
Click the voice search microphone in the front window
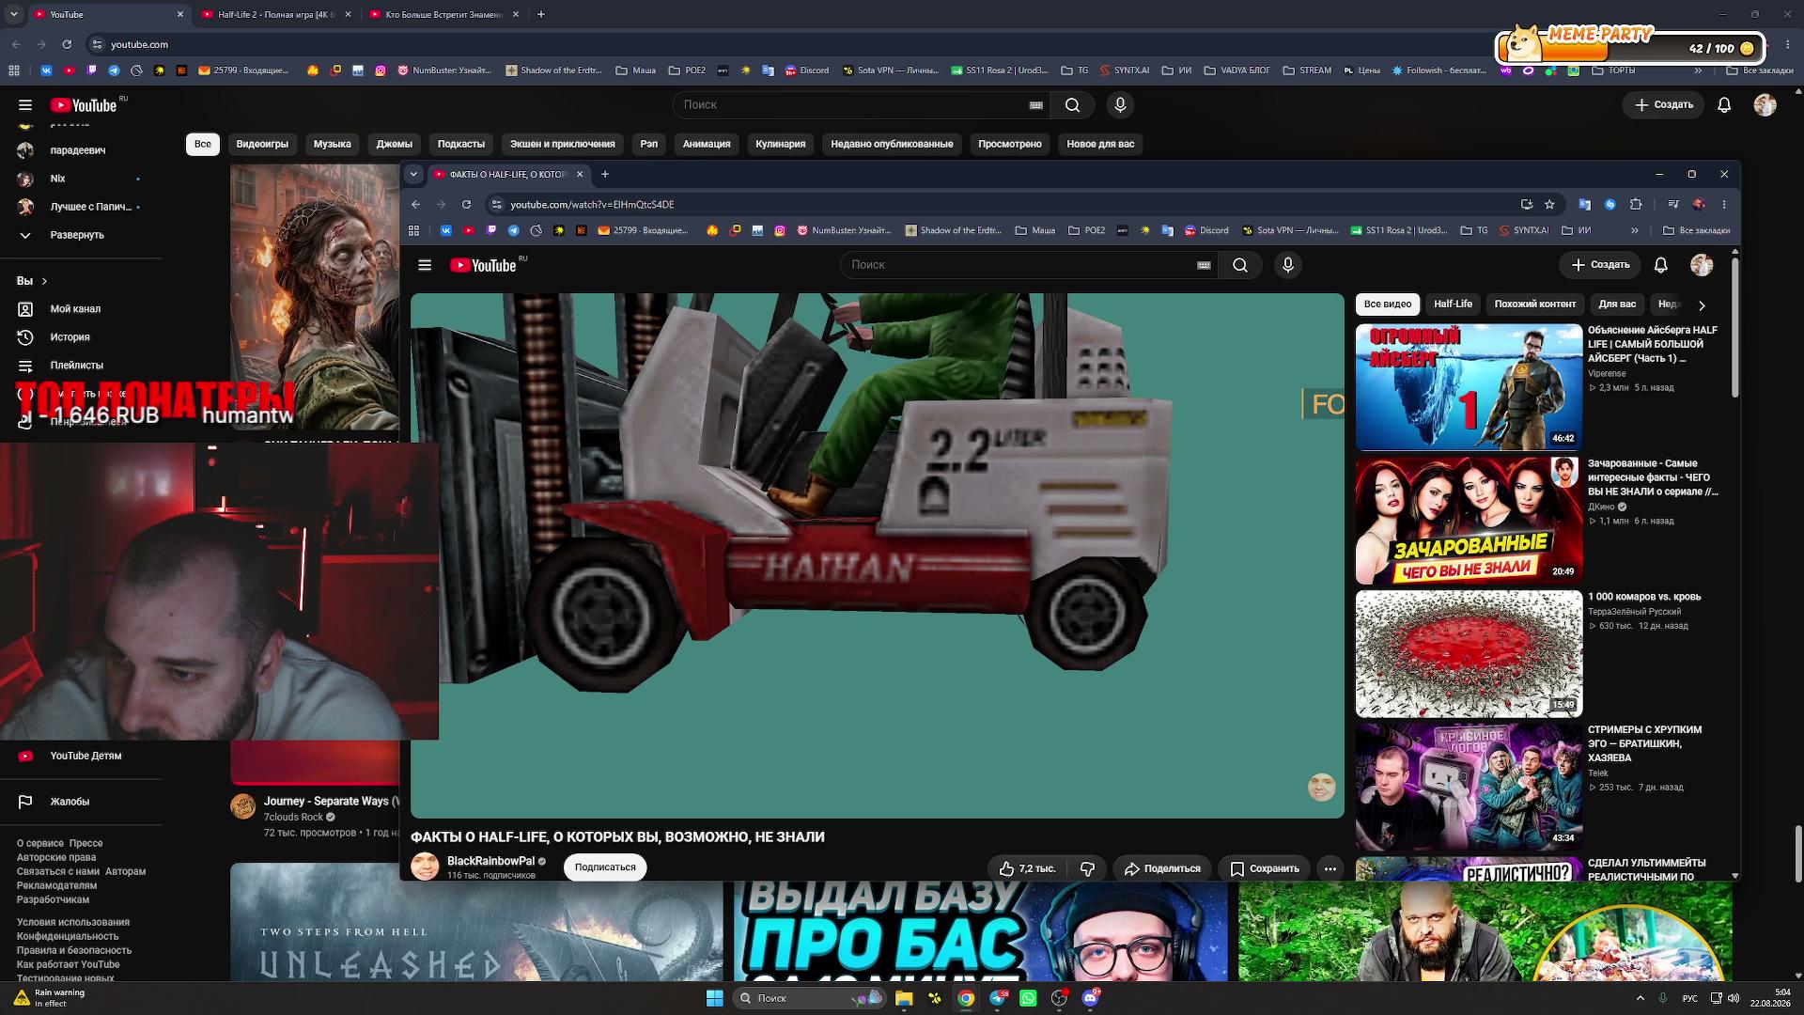(x=1288, y=265)
